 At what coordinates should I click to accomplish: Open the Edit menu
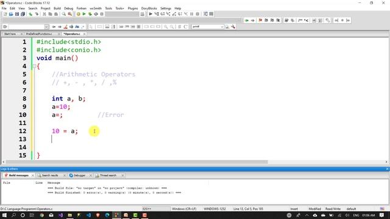12,8
